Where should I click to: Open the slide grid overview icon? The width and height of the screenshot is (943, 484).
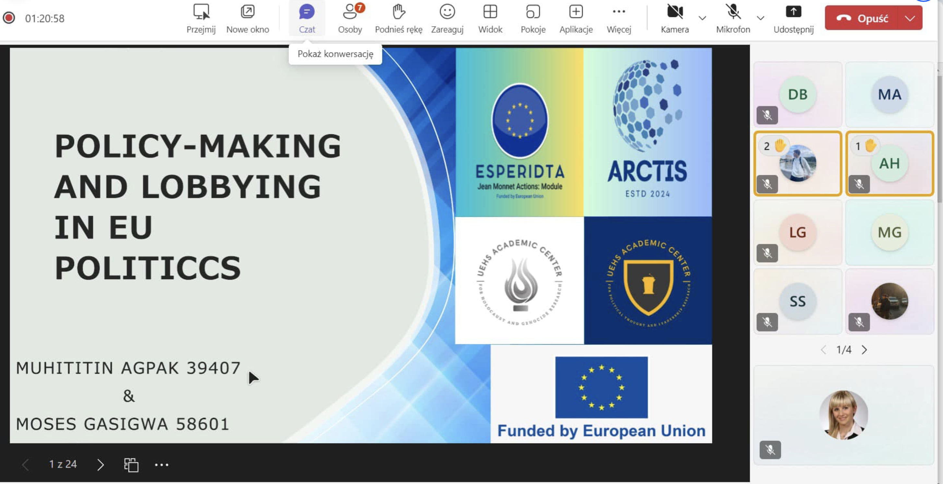(131, 465)
